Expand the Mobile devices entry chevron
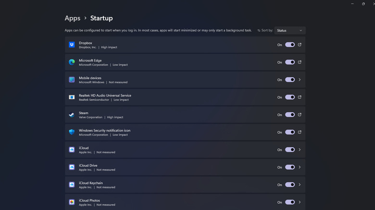This screenshot has height=210, width=375. click(x=300, y=80)
